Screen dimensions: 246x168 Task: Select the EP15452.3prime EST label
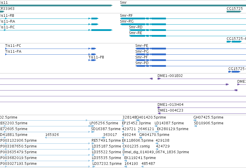[136, 123]
